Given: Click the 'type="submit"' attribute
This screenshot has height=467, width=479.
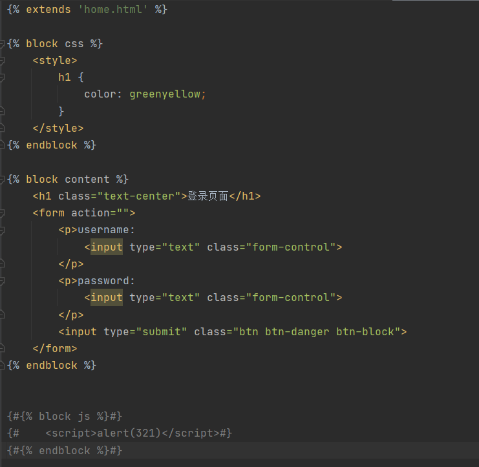Looking at the screenshot, I should (145, 331).
